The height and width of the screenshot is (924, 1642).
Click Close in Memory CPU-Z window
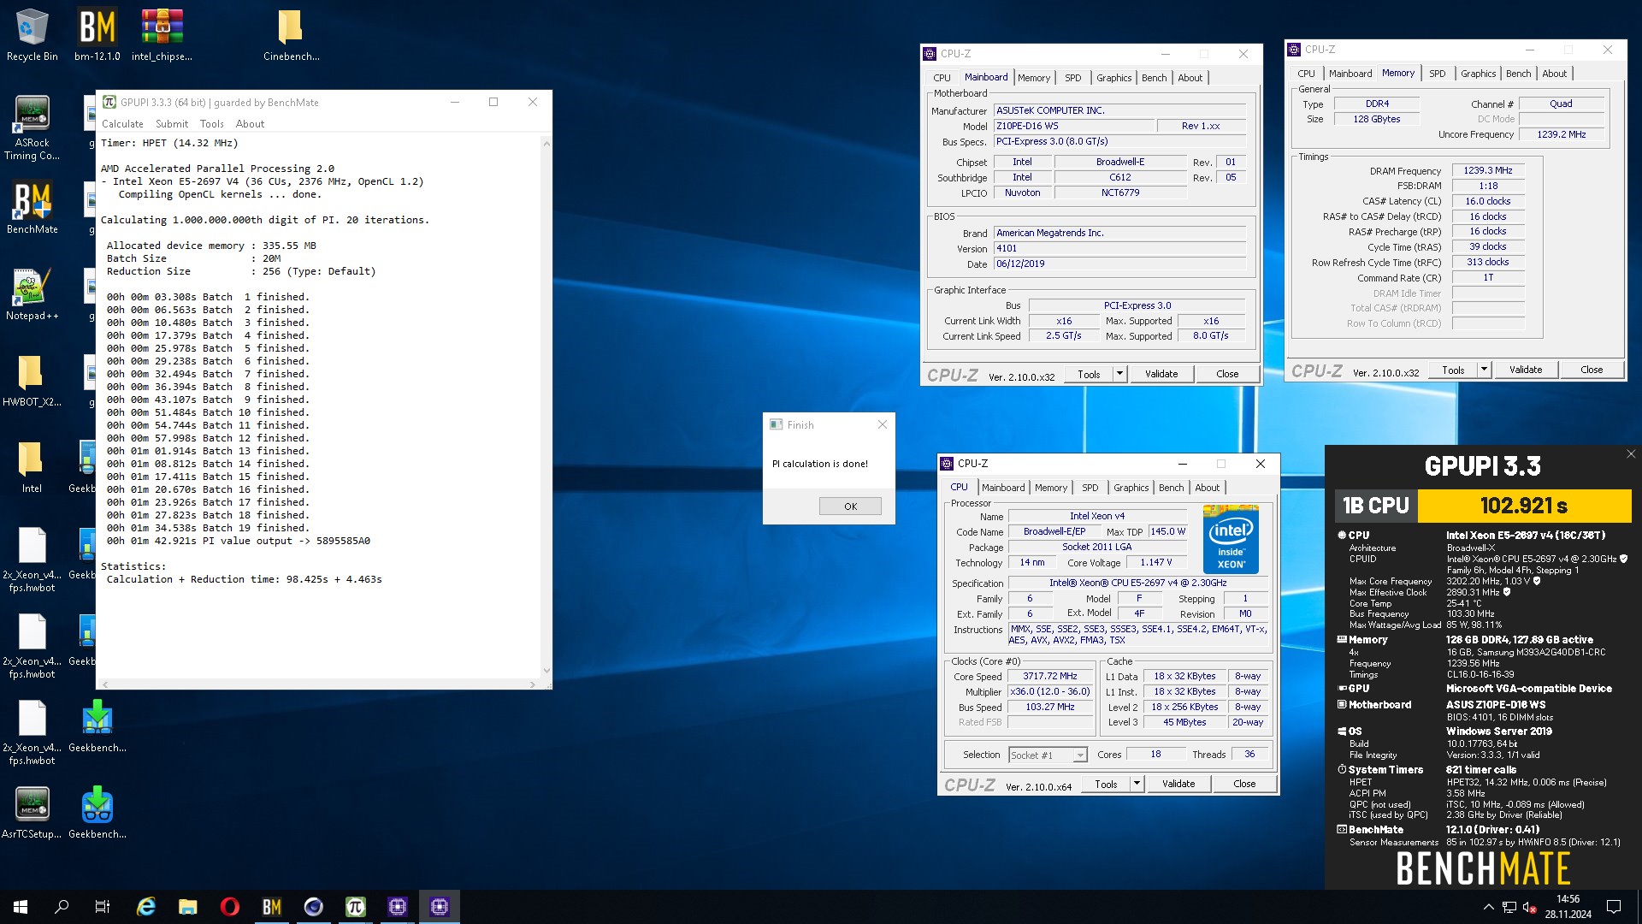tap(1592, 370)
